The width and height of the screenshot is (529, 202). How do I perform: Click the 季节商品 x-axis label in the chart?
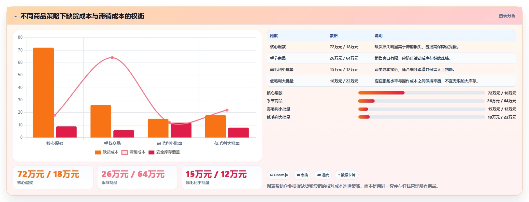tap(112, 143)
